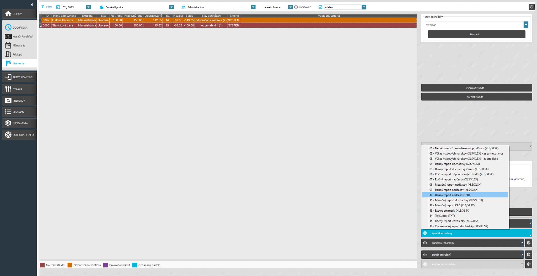The height and width of the screenshot is (276, 537).
Task: Toggle the invertovať checkbox
Action: [296, 7]
